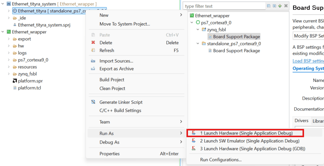Viewport: 324px width, 166px height.
Task: Expand the ps7_cortexa9_0 folder in explorer
Action: (x=9, y=60)
